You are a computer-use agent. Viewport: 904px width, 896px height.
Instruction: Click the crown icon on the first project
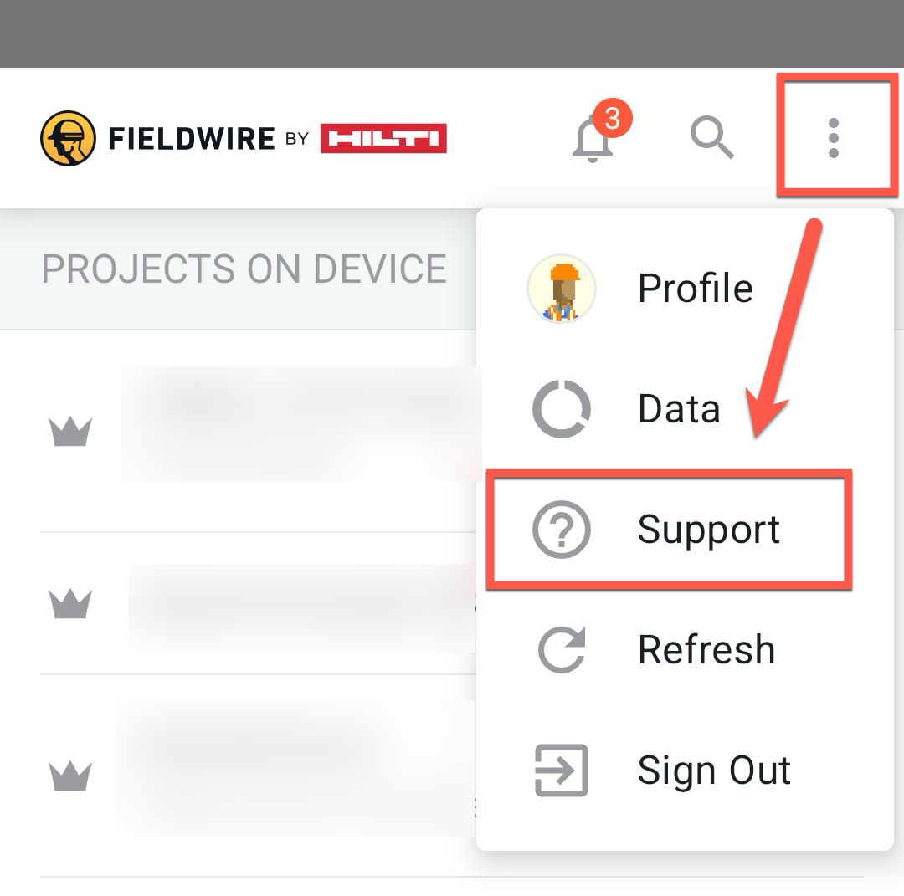(x=71, y=428)
